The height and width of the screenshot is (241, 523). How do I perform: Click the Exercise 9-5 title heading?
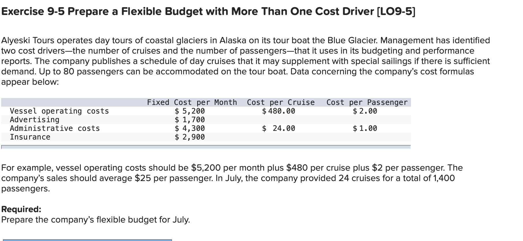(208, 12)
